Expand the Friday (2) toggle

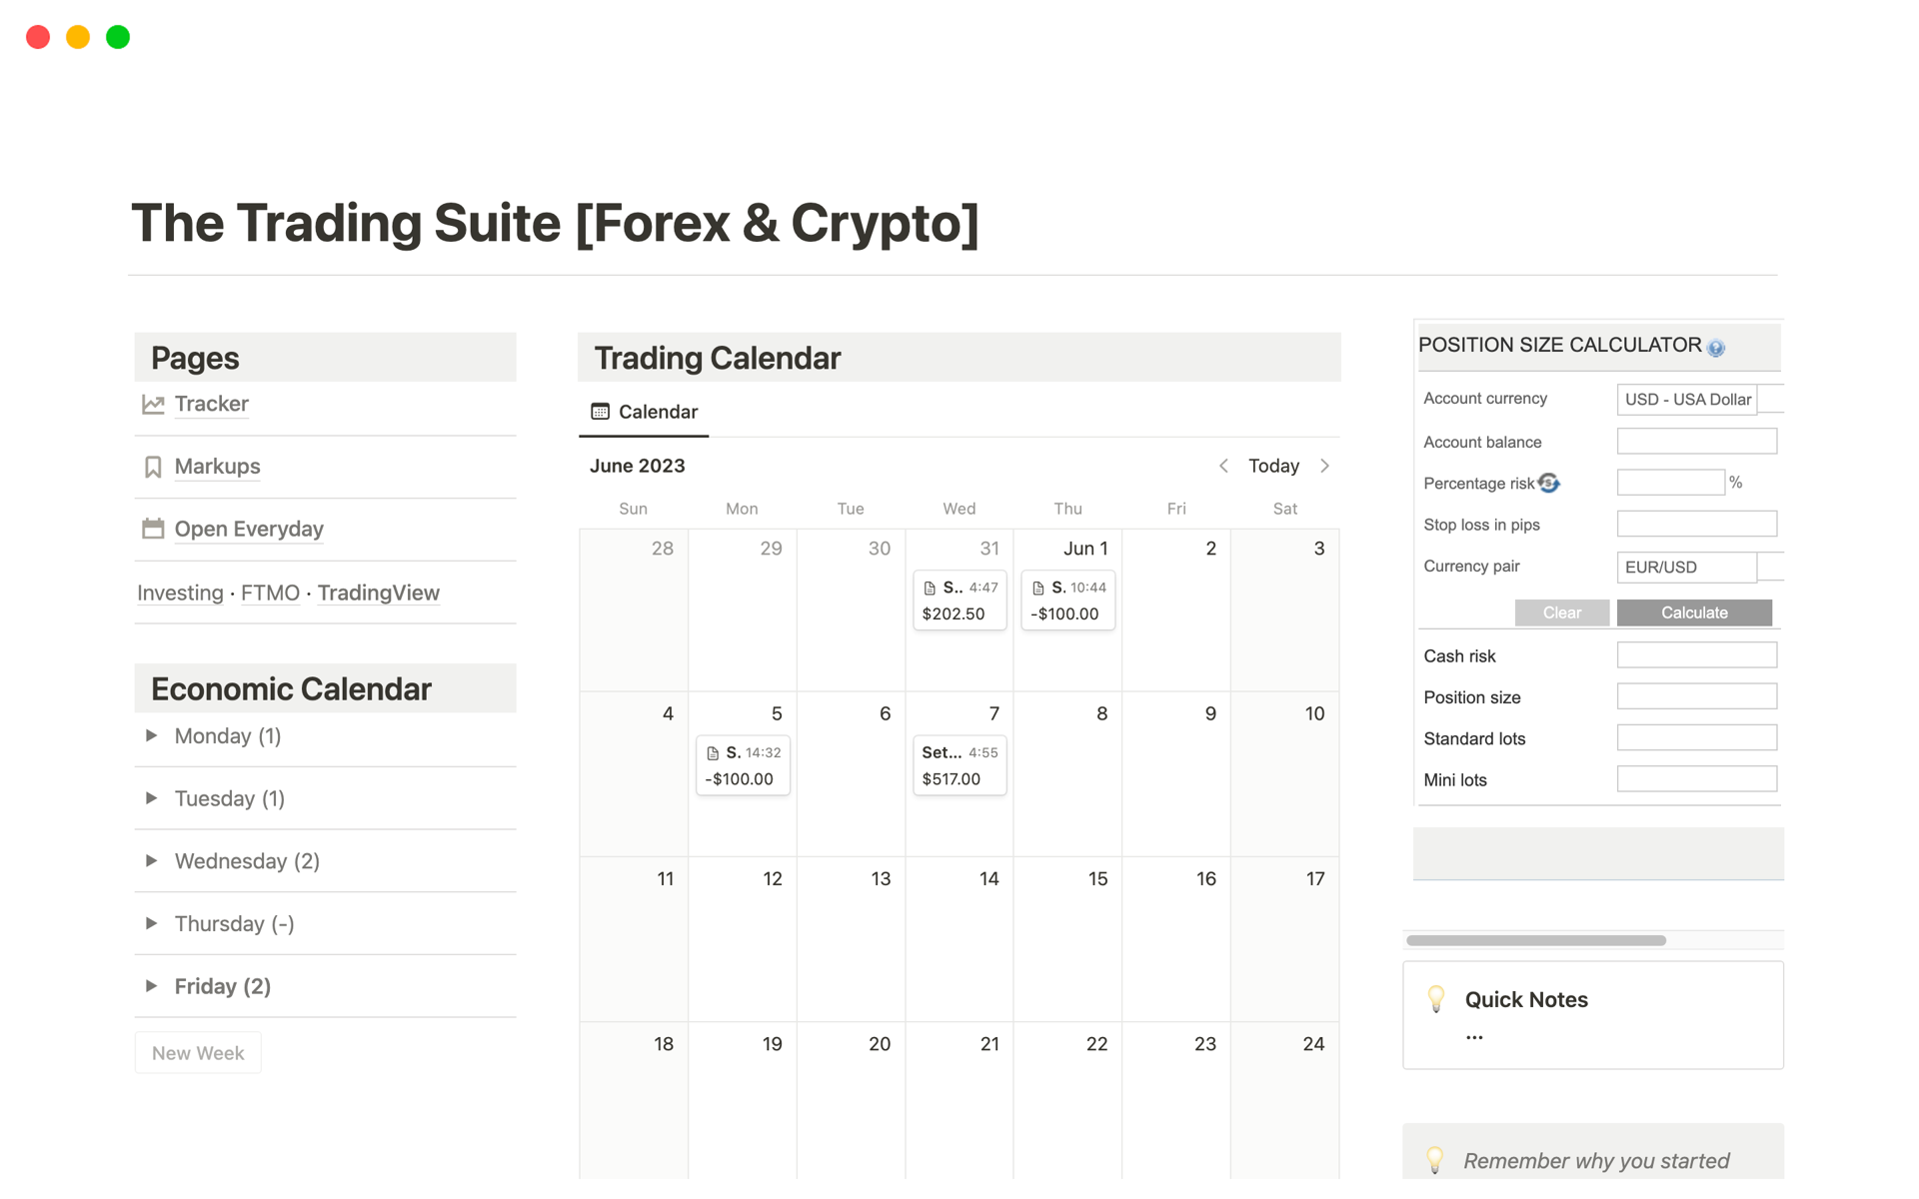coord(152,986)
